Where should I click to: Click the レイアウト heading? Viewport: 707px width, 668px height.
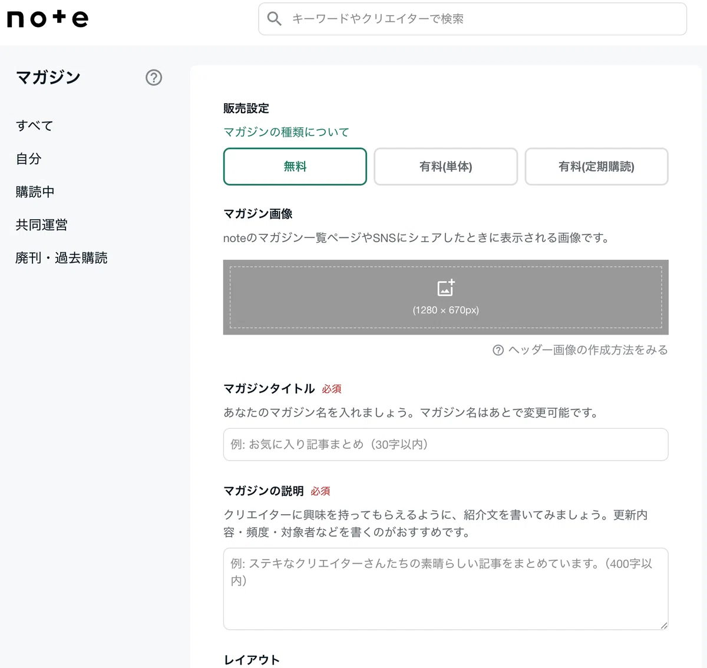pos(252,660)
